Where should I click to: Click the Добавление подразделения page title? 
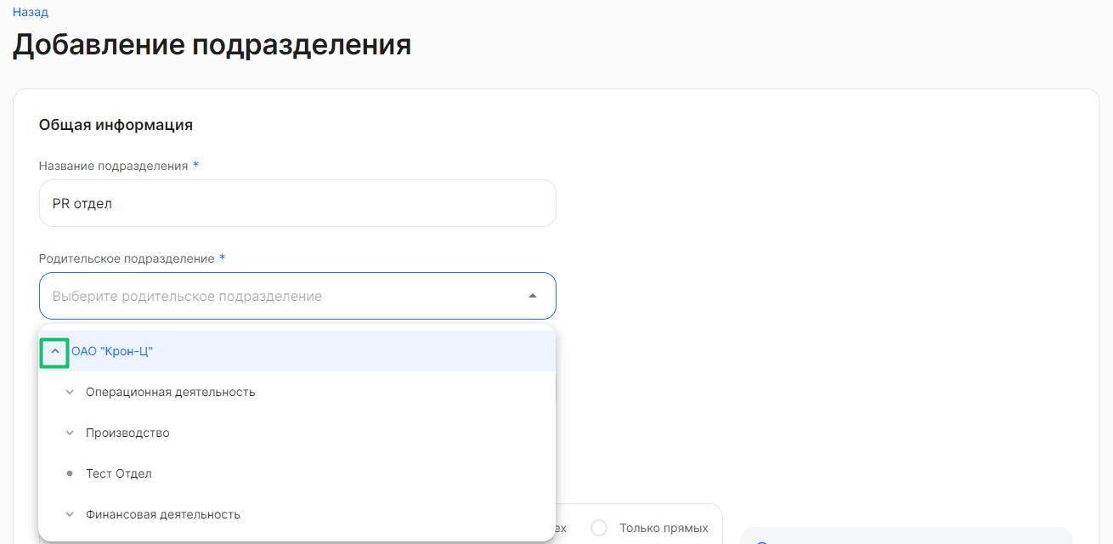click(x=212, y=45)
